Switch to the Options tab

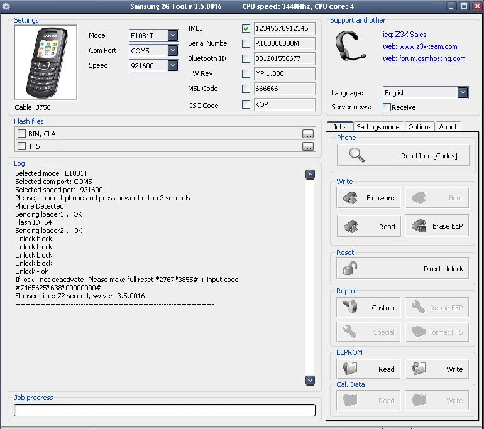coord(419,127)
